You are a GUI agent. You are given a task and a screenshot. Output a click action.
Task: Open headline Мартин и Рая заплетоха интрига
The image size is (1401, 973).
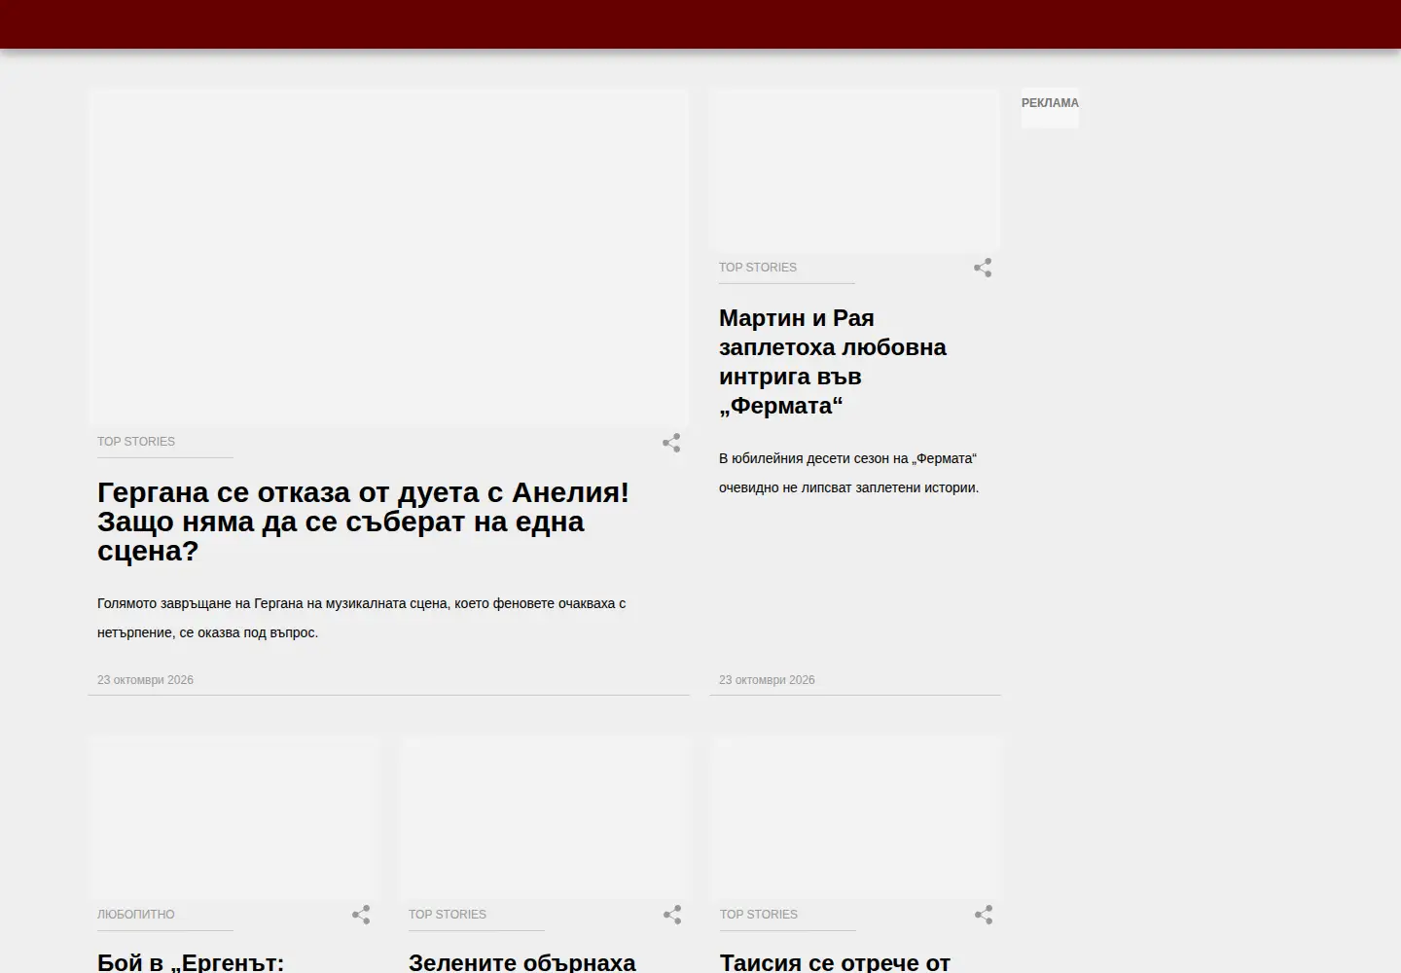tap(833, 362)
